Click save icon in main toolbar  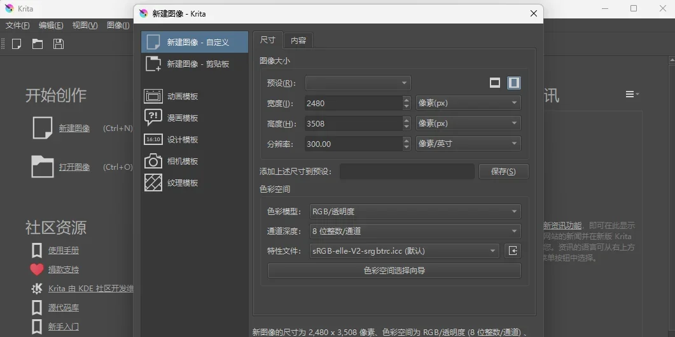click(x=59, y=44)
